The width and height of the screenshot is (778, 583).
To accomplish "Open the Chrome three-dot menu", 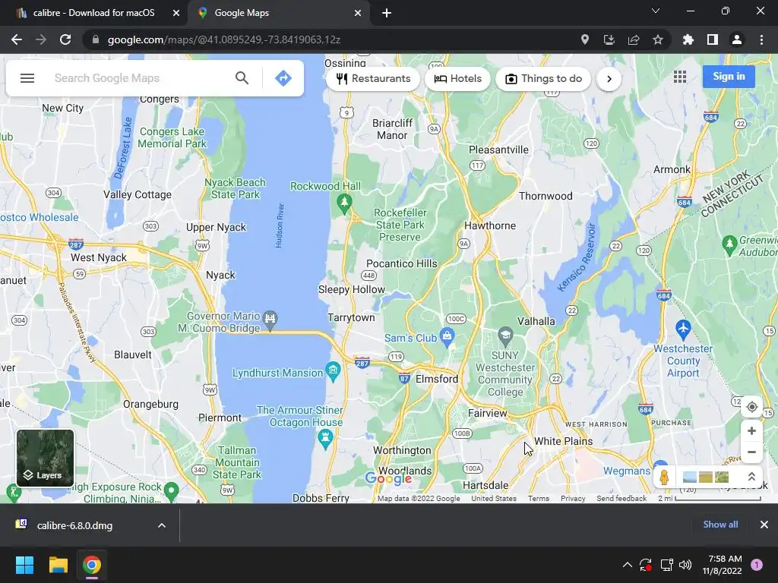I will 761,39.
